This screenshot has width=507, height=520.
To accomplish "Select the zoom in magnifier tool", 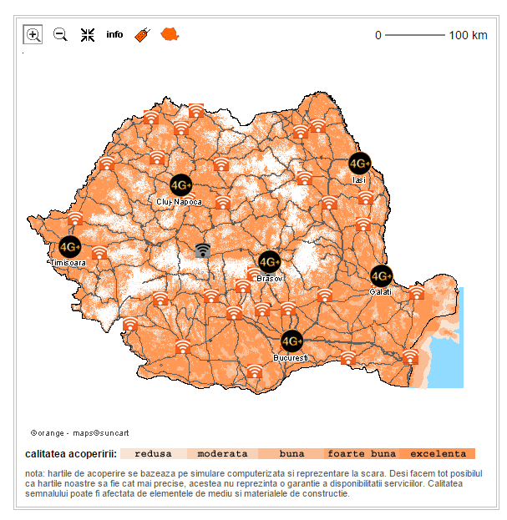I will point(33,34).
